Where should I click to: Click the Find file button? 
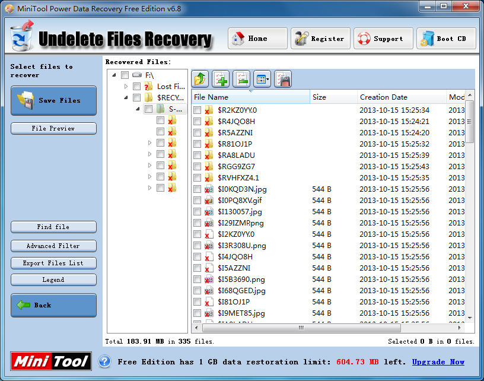click(x=54, y=227)
